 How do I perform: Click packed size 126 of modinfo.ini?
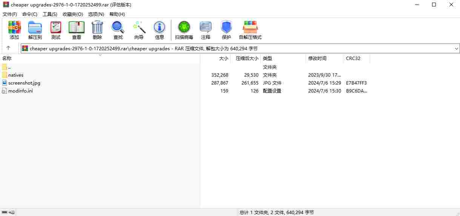tap(255, 91)
